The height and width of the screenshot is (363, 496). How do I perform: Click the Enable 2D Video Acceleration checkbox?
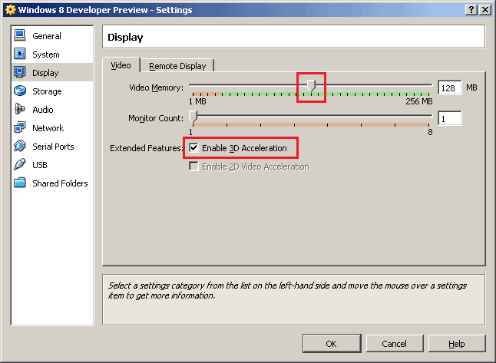pos(193,166)
